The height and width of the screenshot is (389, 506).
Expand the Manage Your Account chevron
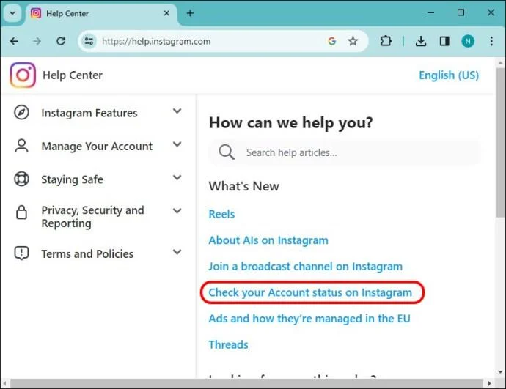pos(177,144)
